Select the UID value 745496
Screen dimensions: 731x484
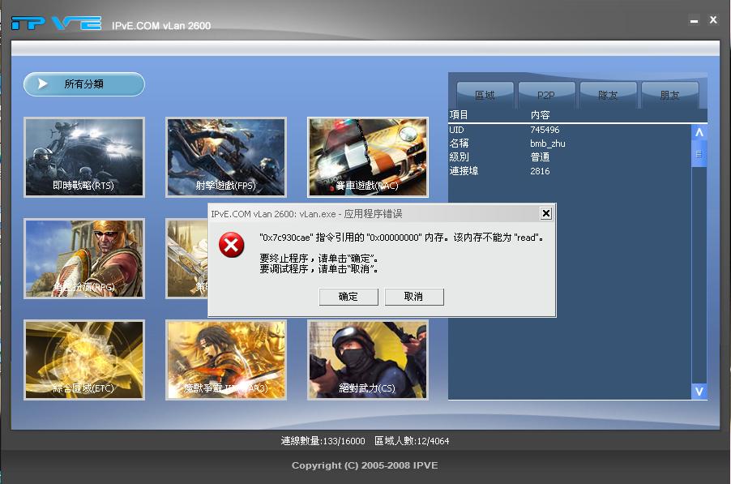[545, 130]
